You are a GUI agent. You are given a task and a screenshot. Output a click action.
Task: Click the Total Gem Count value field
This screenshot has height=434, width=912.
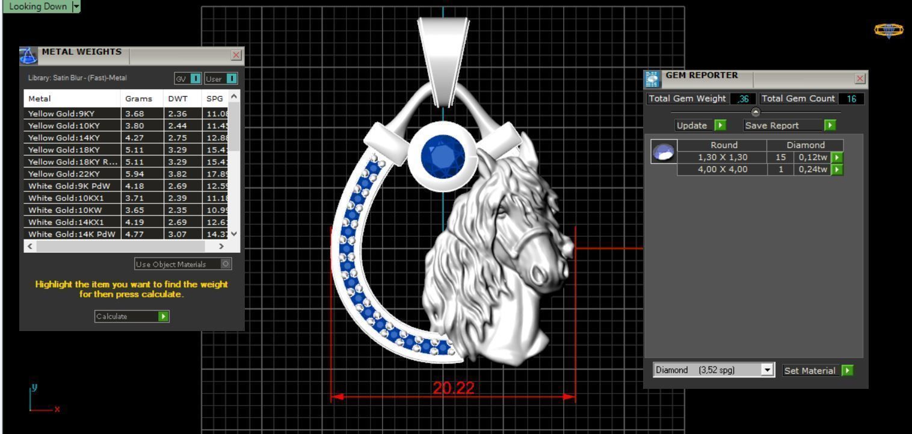point(851,99)
